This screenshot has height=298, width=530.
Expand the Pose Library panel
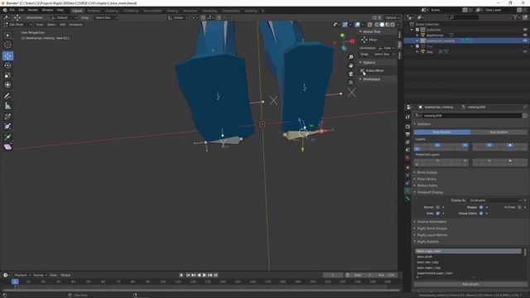click(x=426, y=179)
